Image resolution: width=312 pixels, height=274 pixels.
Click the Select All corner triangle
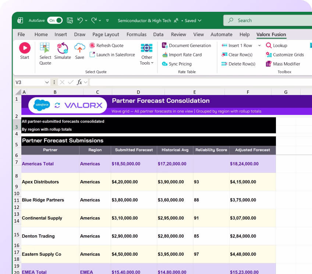pos(18,92)
